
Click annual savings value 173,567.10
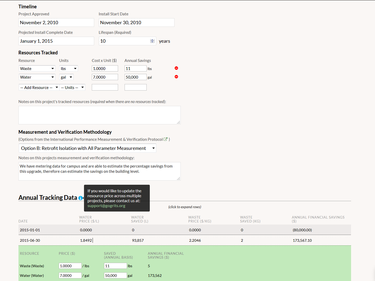click(x=302, y=240)
